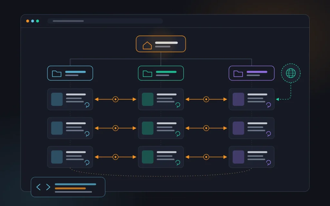The height and width of the screenshot is (206, 330).
Task: Open the middle green card thumbnail
Action: [148, 128]
